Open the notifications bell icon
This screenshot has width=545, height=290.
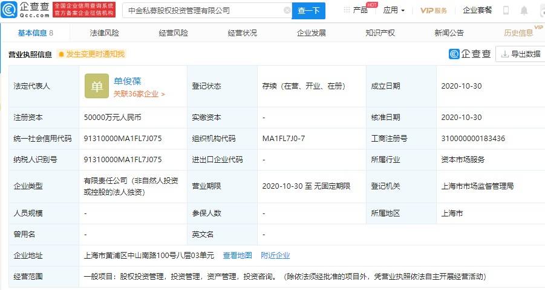point(524,10)
